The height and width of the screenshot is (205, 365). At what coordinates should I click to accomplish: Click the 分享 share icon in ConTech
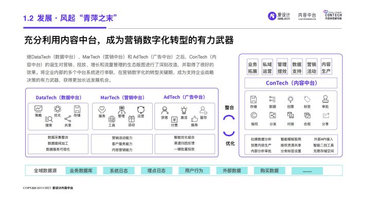[x=325, y=116]
